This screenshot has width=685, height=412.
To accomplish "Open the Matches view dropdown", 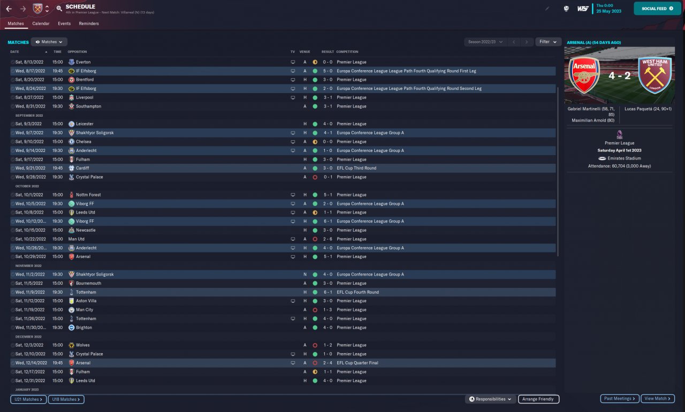I will [49, 42].
